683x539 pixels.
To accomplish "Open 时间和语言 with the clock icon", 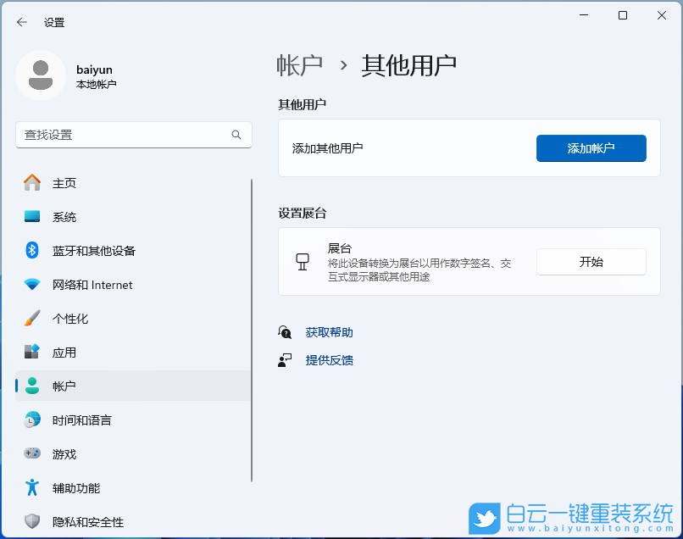I will click(x=34, y=420).
